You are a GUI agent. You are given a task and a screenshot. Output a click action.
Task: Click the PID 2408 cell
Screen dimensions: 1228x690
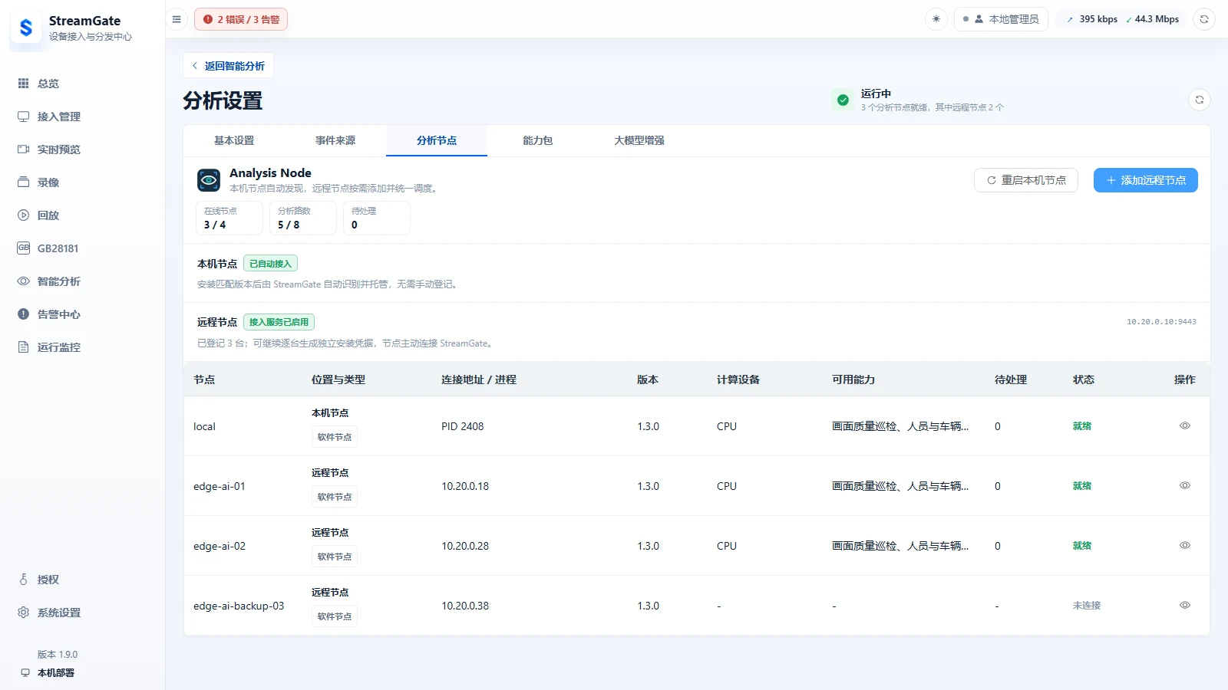463,426
